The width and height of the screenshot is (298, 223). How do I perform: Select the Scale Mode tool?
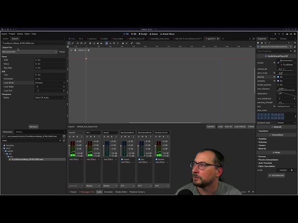85,43
